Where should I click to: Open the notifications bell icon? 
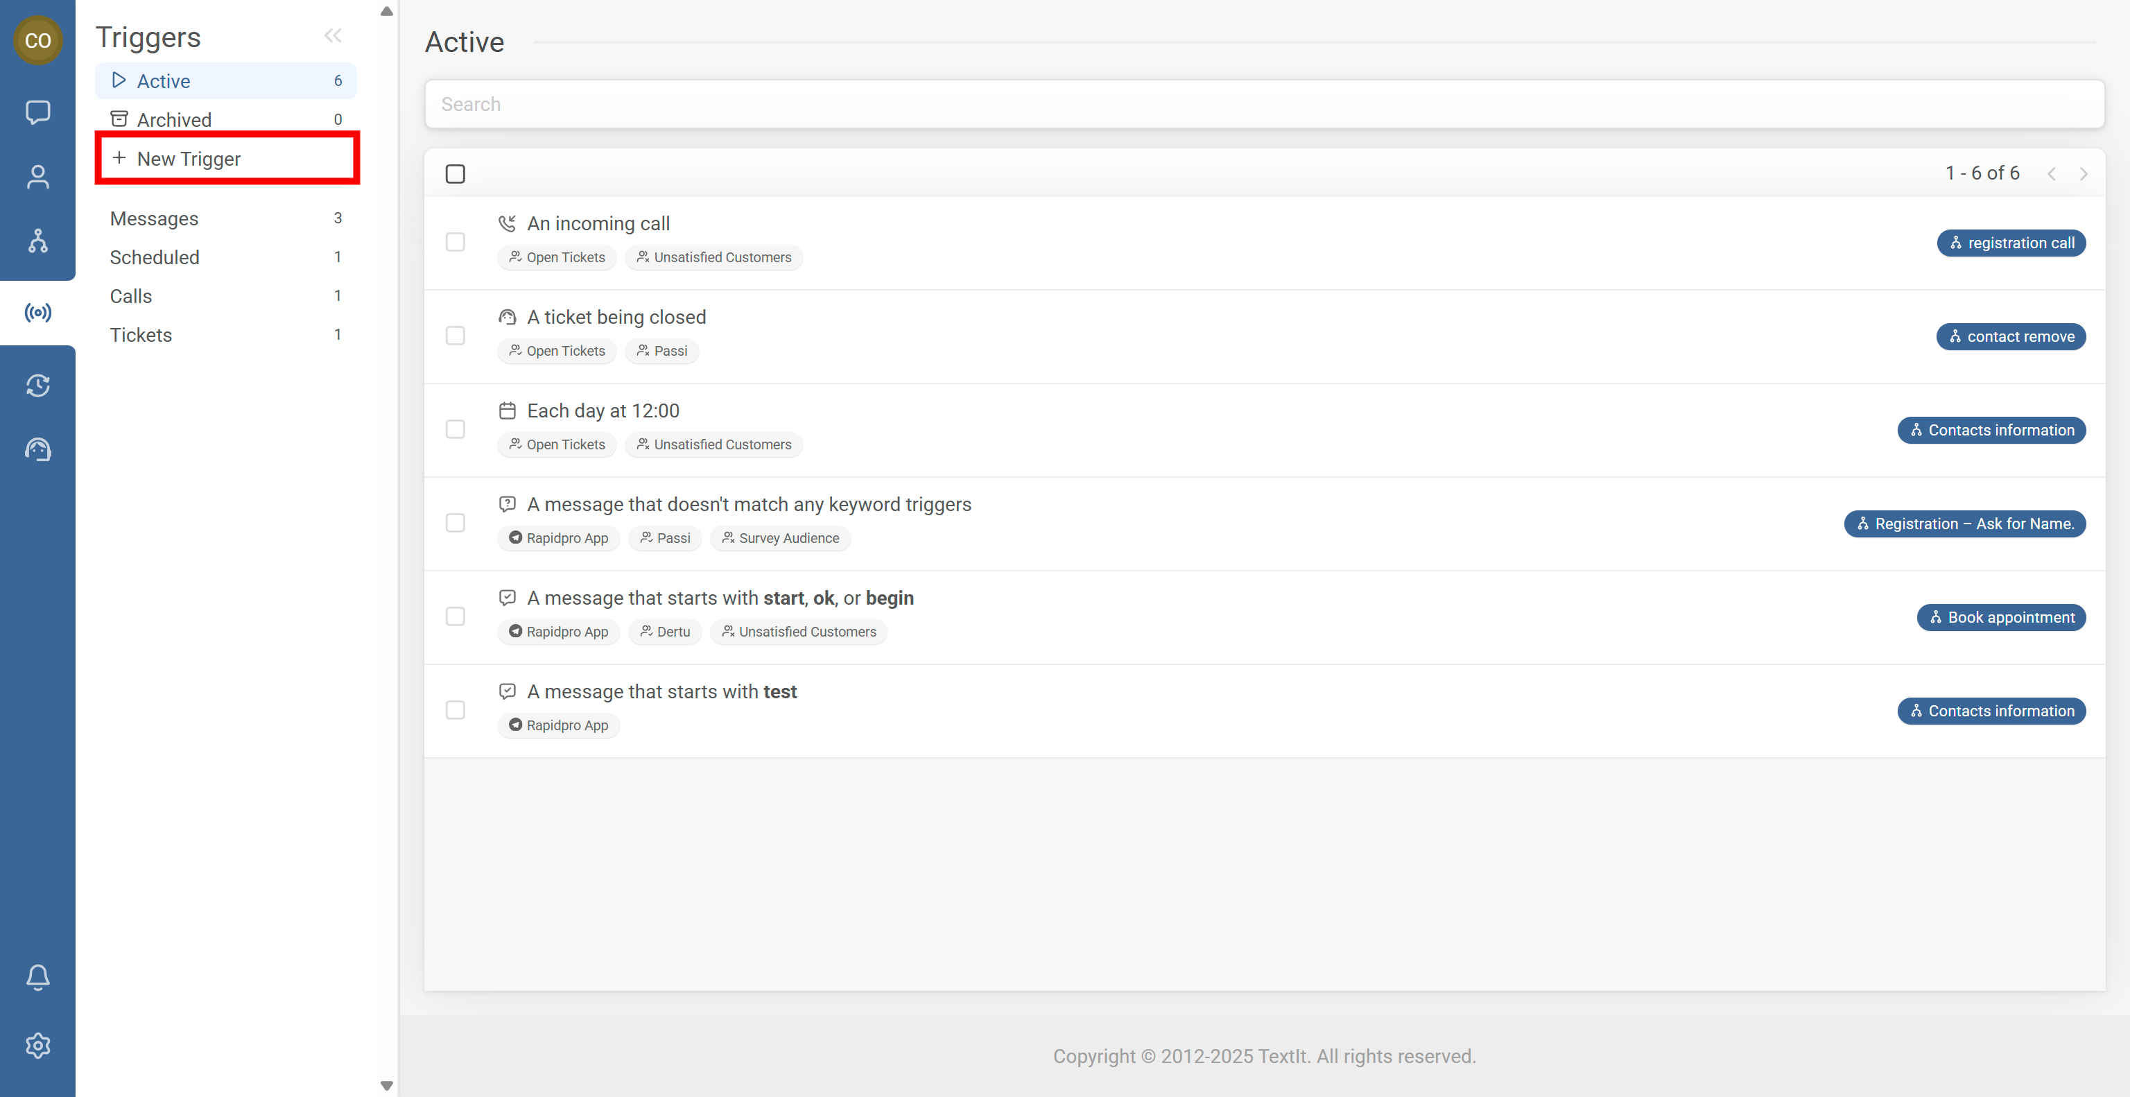(x=37, y=976)
